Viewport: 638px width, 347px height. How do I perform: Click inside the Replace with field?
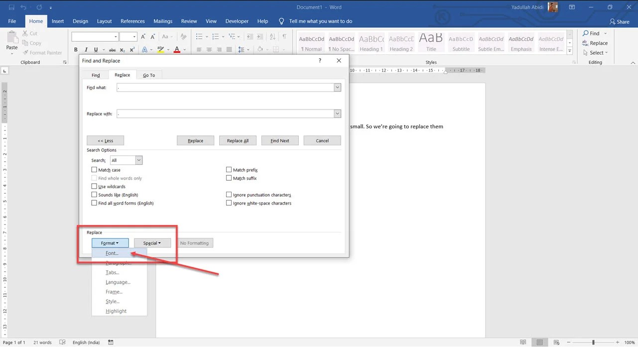(224, 114)
